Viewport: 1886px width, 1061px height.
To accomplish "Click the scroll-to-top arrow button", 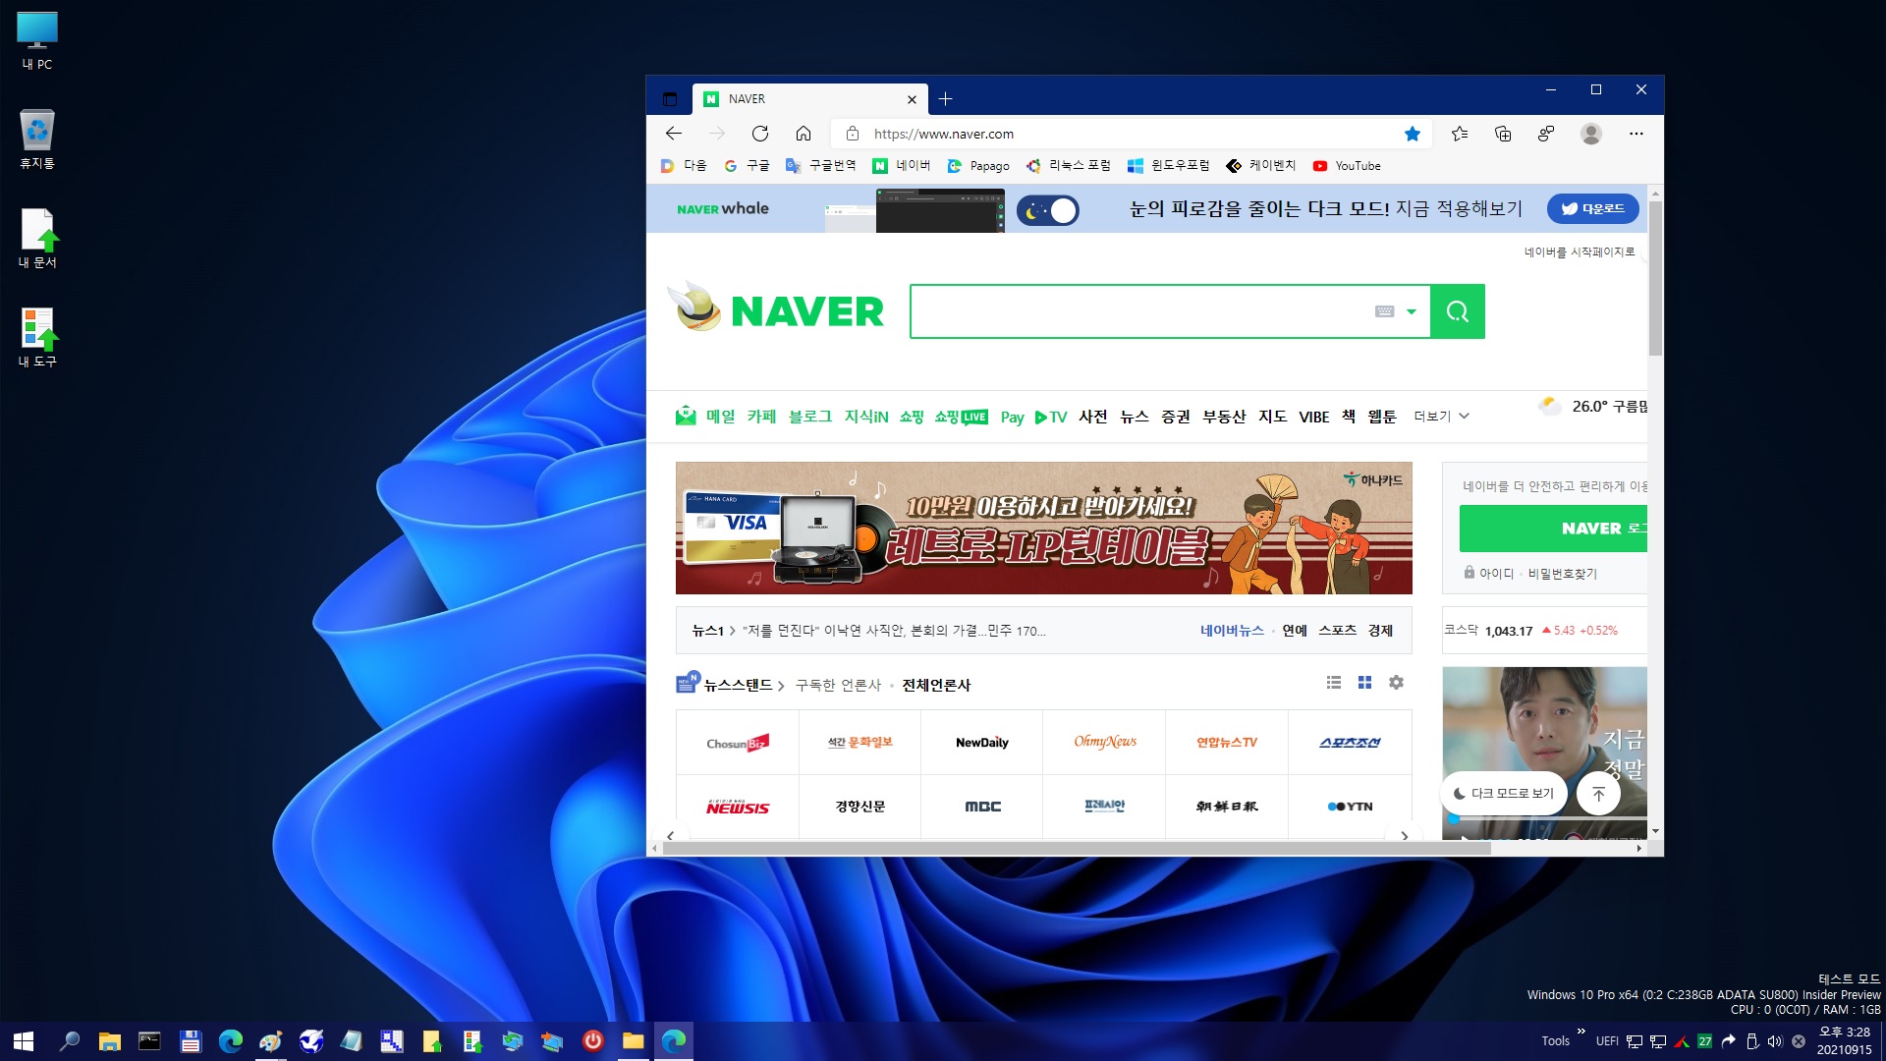I will click(1598, 794).
